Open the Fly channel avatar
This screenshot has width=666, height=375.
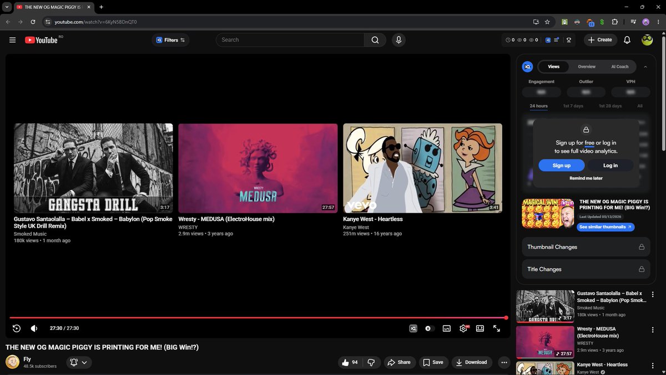click(x=12, y=362)
